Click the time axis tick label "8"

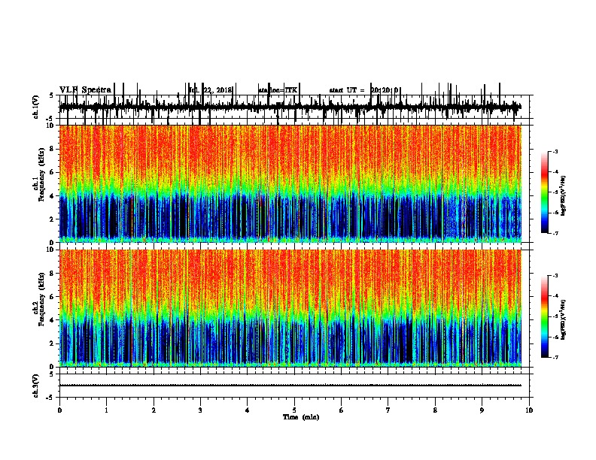[x=435, y=410]
